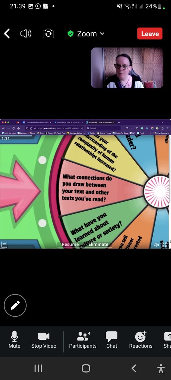Tap the back arrow in Zoom header
The height and width of the screenshot is (380, 171).
coord(7,34)
